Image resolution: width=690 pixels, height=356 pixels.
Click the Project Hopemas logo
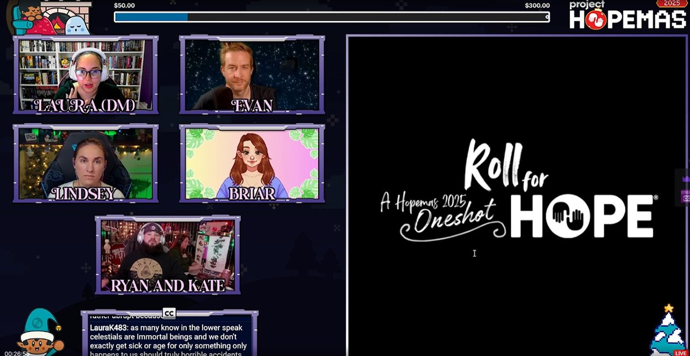point(627,15)
